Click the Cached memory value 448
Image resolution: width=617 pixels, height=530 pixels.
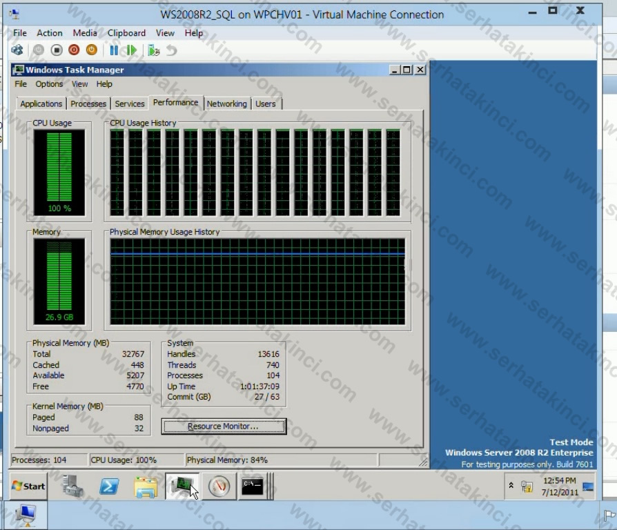(x=137, y=365)
